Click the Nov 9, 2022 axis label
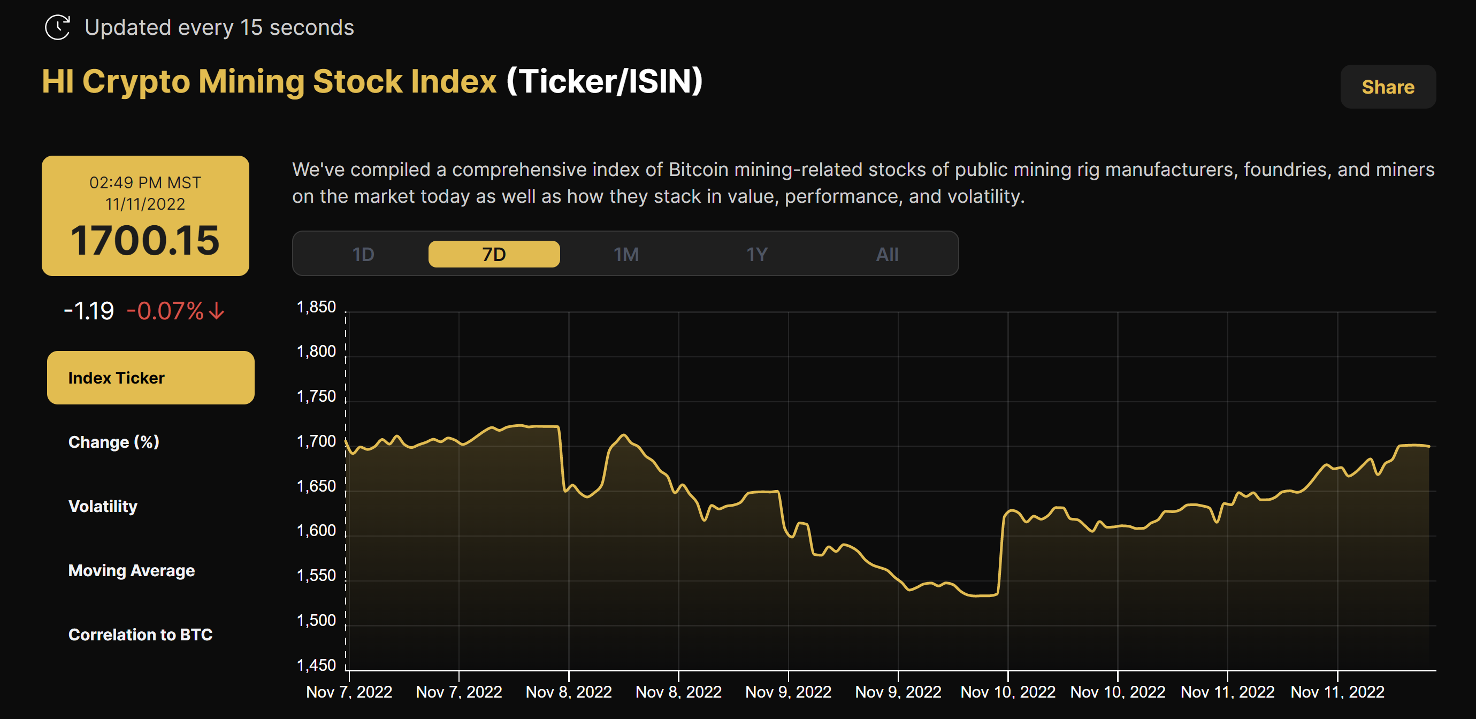1476x719 pixels. [789, 692]
